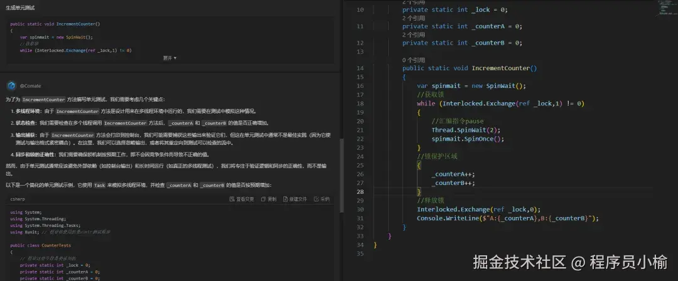Screen dimensions: 678x281
Task: Click the @Comate name label
Action: tap(30, 86)
